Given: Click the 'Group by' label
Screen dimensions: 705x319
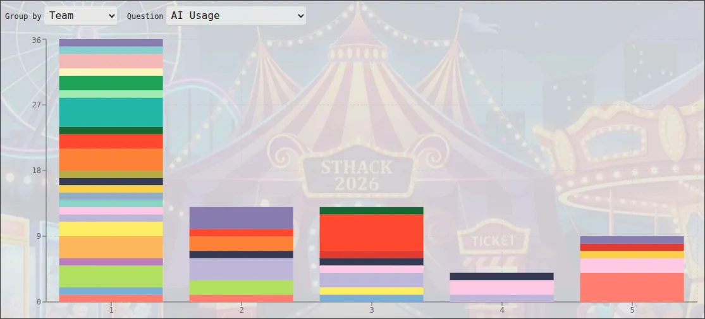Looking at the screenshot, I should click(x=23, y=16).
